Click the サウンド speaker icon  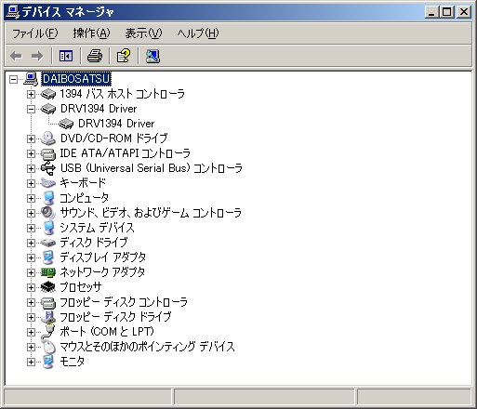[48, 213]
